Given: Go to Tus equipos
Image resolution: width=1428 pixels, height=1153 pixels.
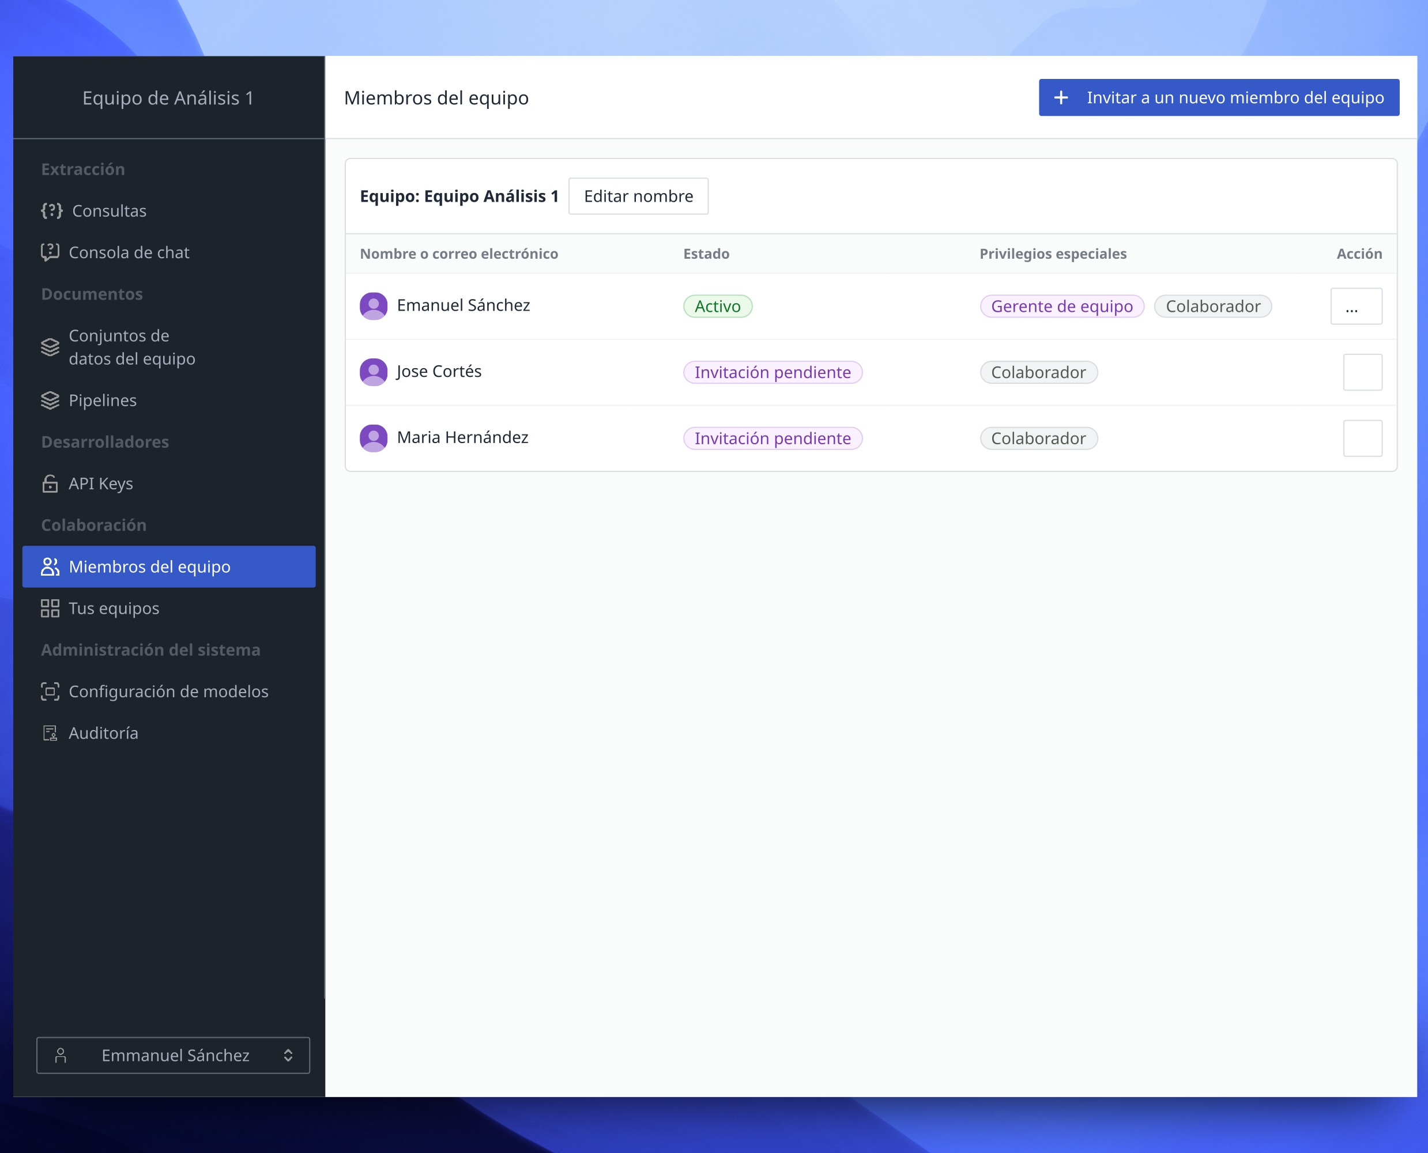Looking at the screenshot, I should tap(169, 608).
